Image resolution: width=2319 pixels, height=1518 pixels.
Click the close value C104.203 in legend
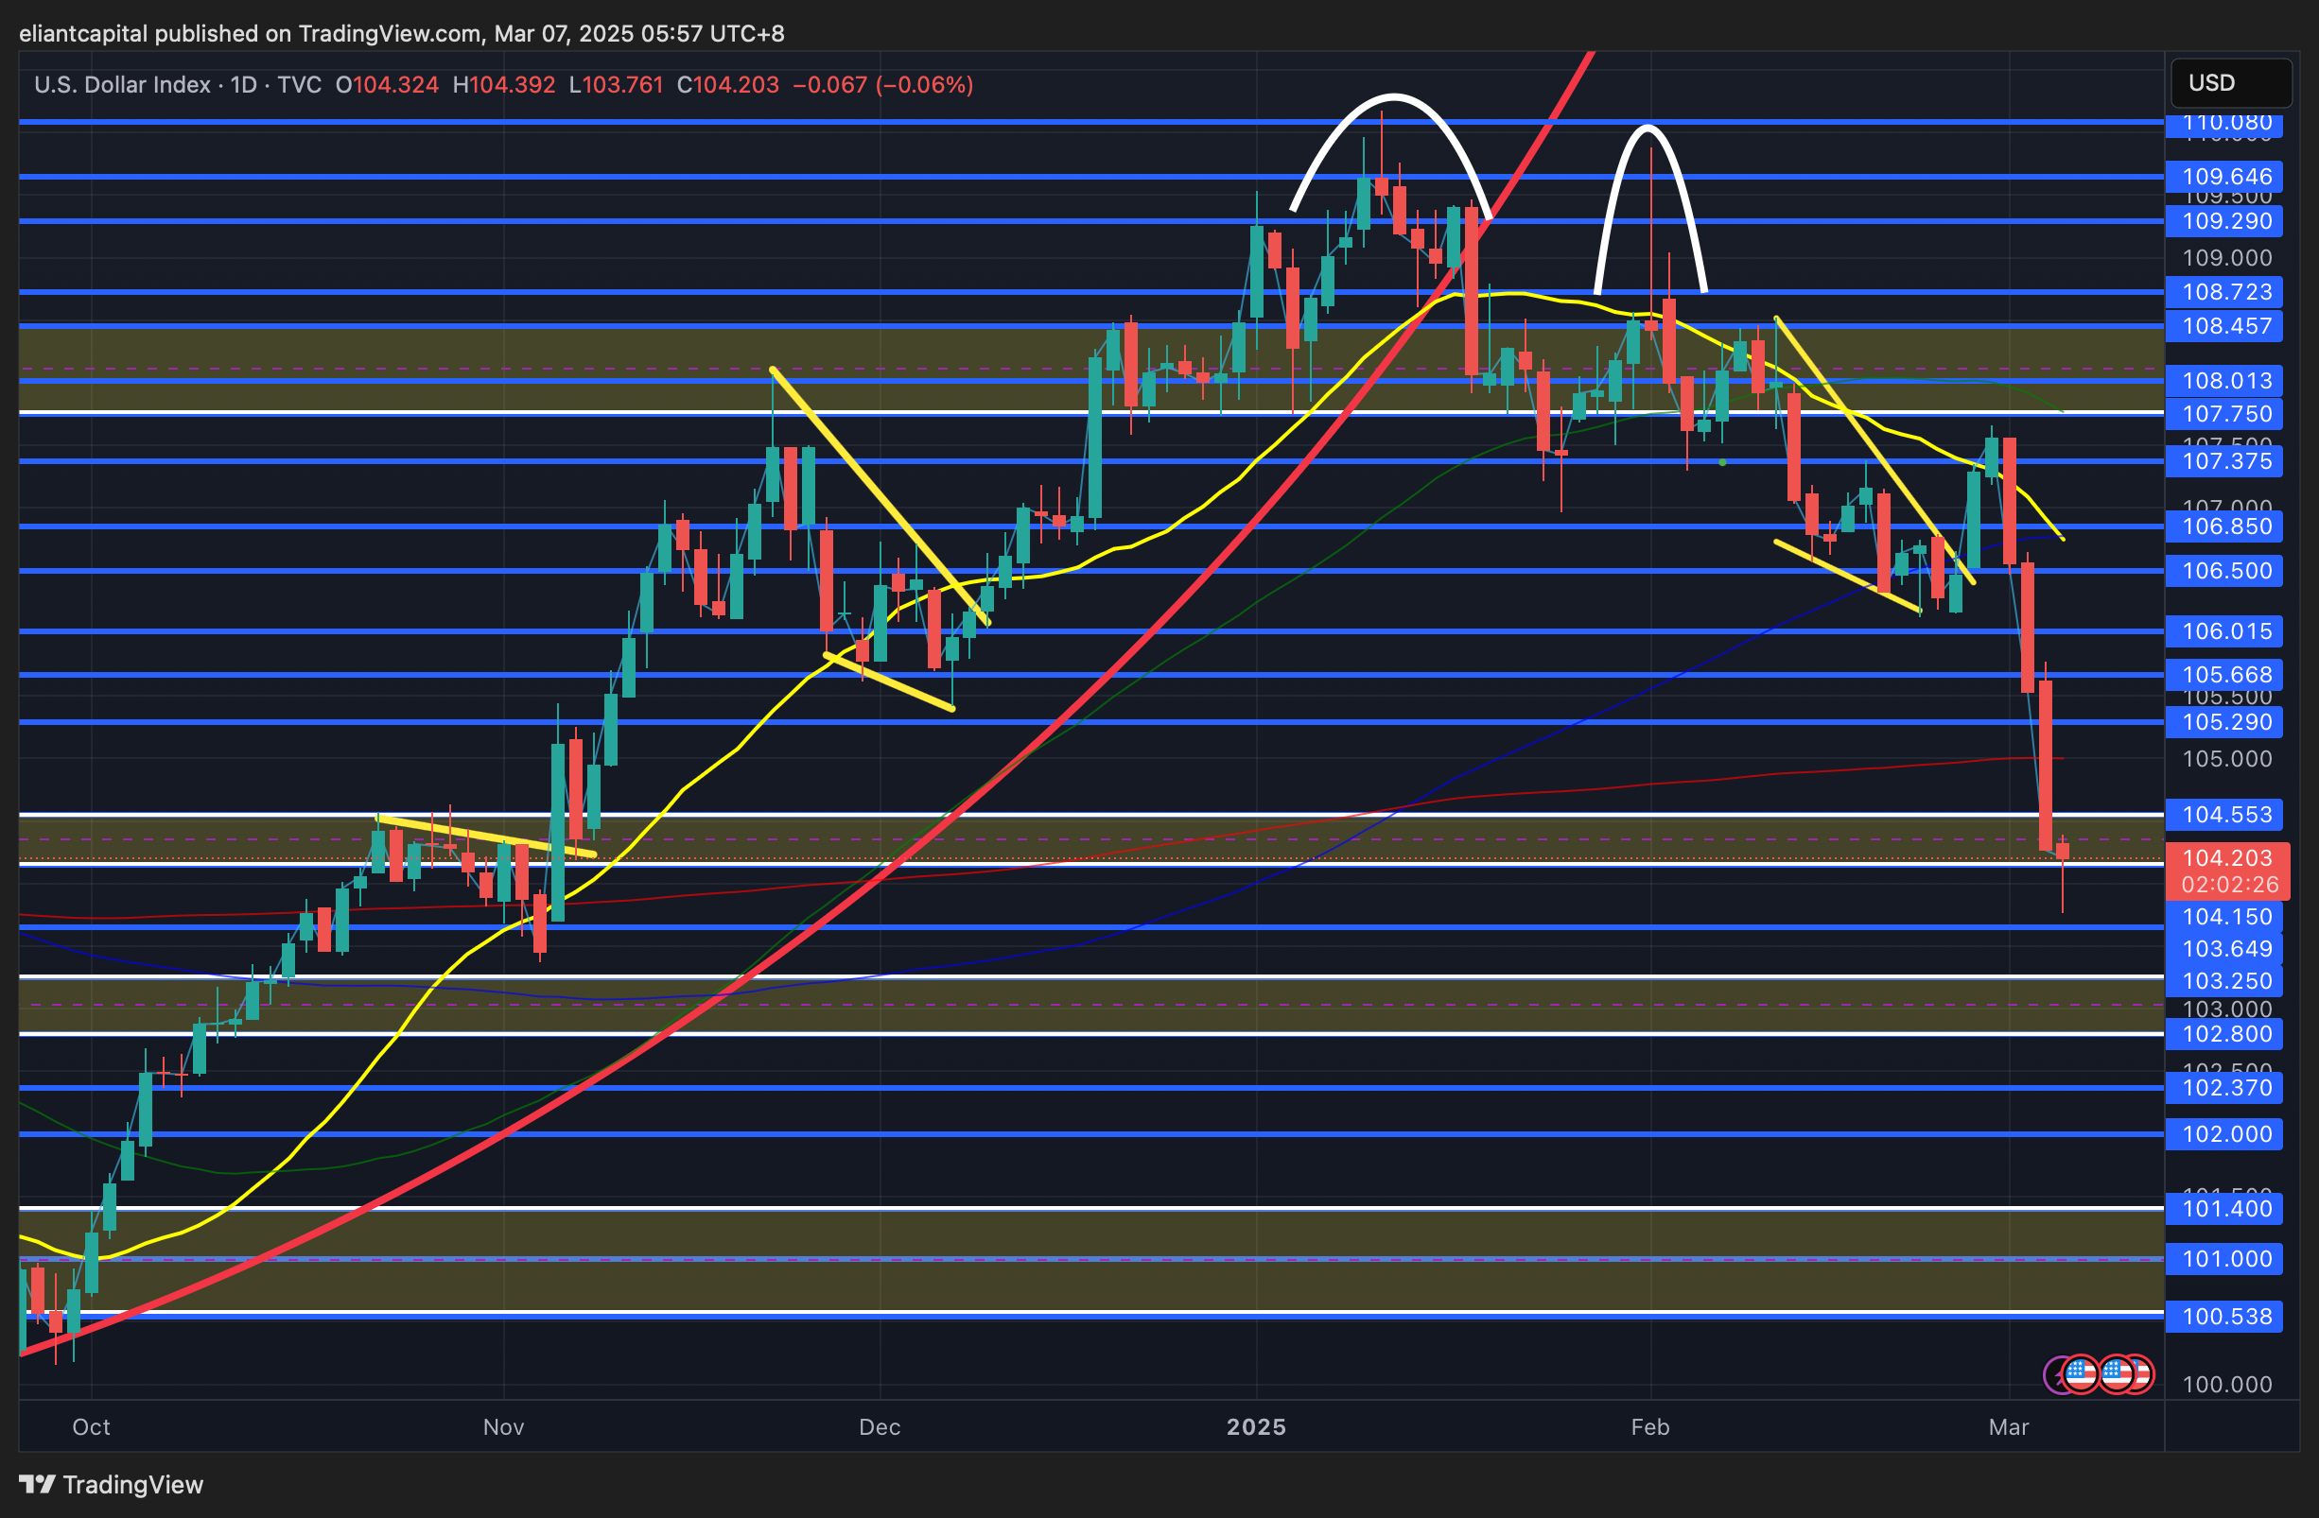(x=728, y=85)
